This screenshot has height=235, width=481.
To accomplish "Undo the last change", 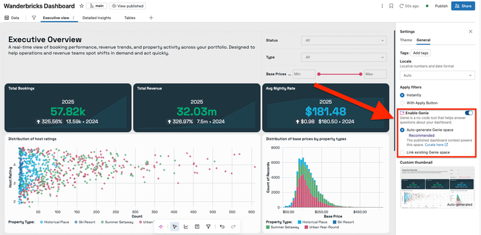I will (222, 227).
